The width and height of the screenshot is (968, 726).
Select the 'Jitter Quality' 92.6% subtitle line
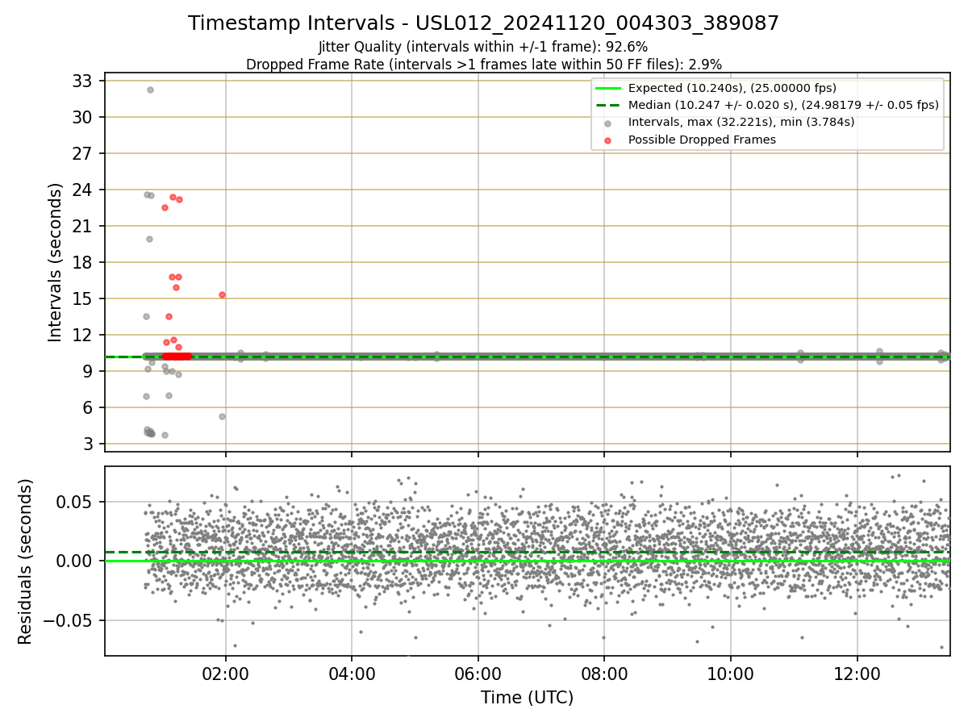(483, 47)
